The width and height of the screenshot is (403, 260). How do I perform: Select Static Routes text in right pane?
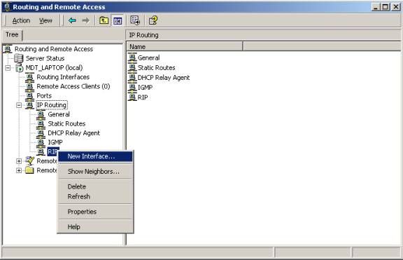click(156, 68)
